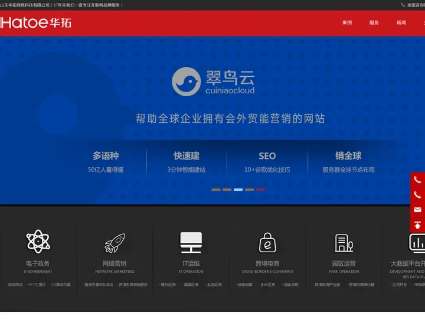Image resolution: width=425 pixels, height=319 pixels.
Task: Click the SEO feature in banner
Action: (267, 156)
